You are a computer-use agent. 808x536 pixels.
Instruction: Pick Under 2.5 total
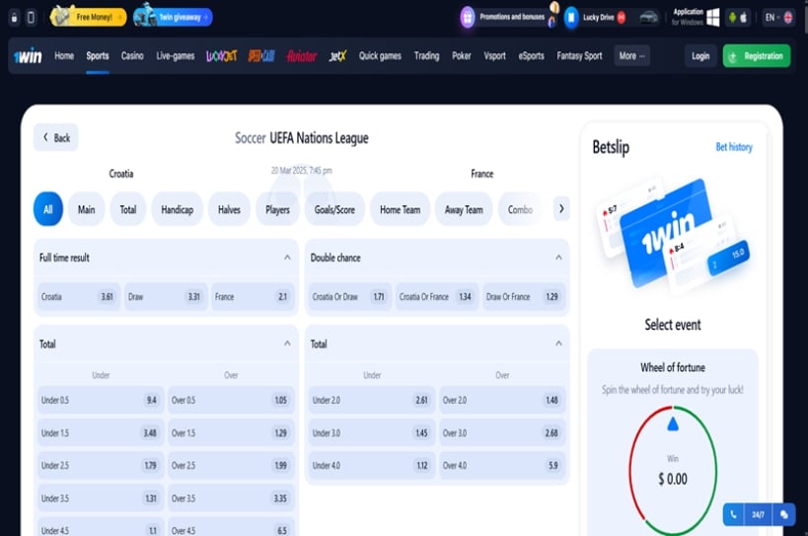coord(101,465)
